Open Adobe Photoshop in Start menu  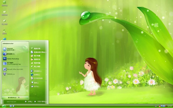coord(11,59)
